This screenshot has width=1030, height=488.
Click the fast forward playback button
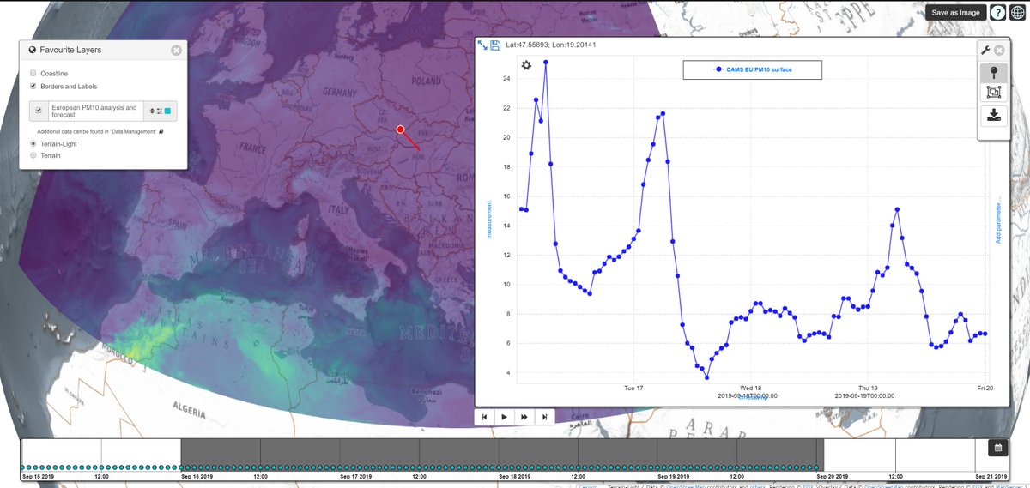coord(524,417)
